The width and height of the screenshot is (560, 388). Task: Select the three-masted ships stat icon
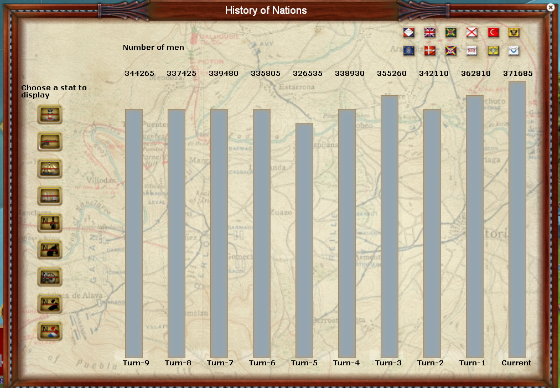50,196
